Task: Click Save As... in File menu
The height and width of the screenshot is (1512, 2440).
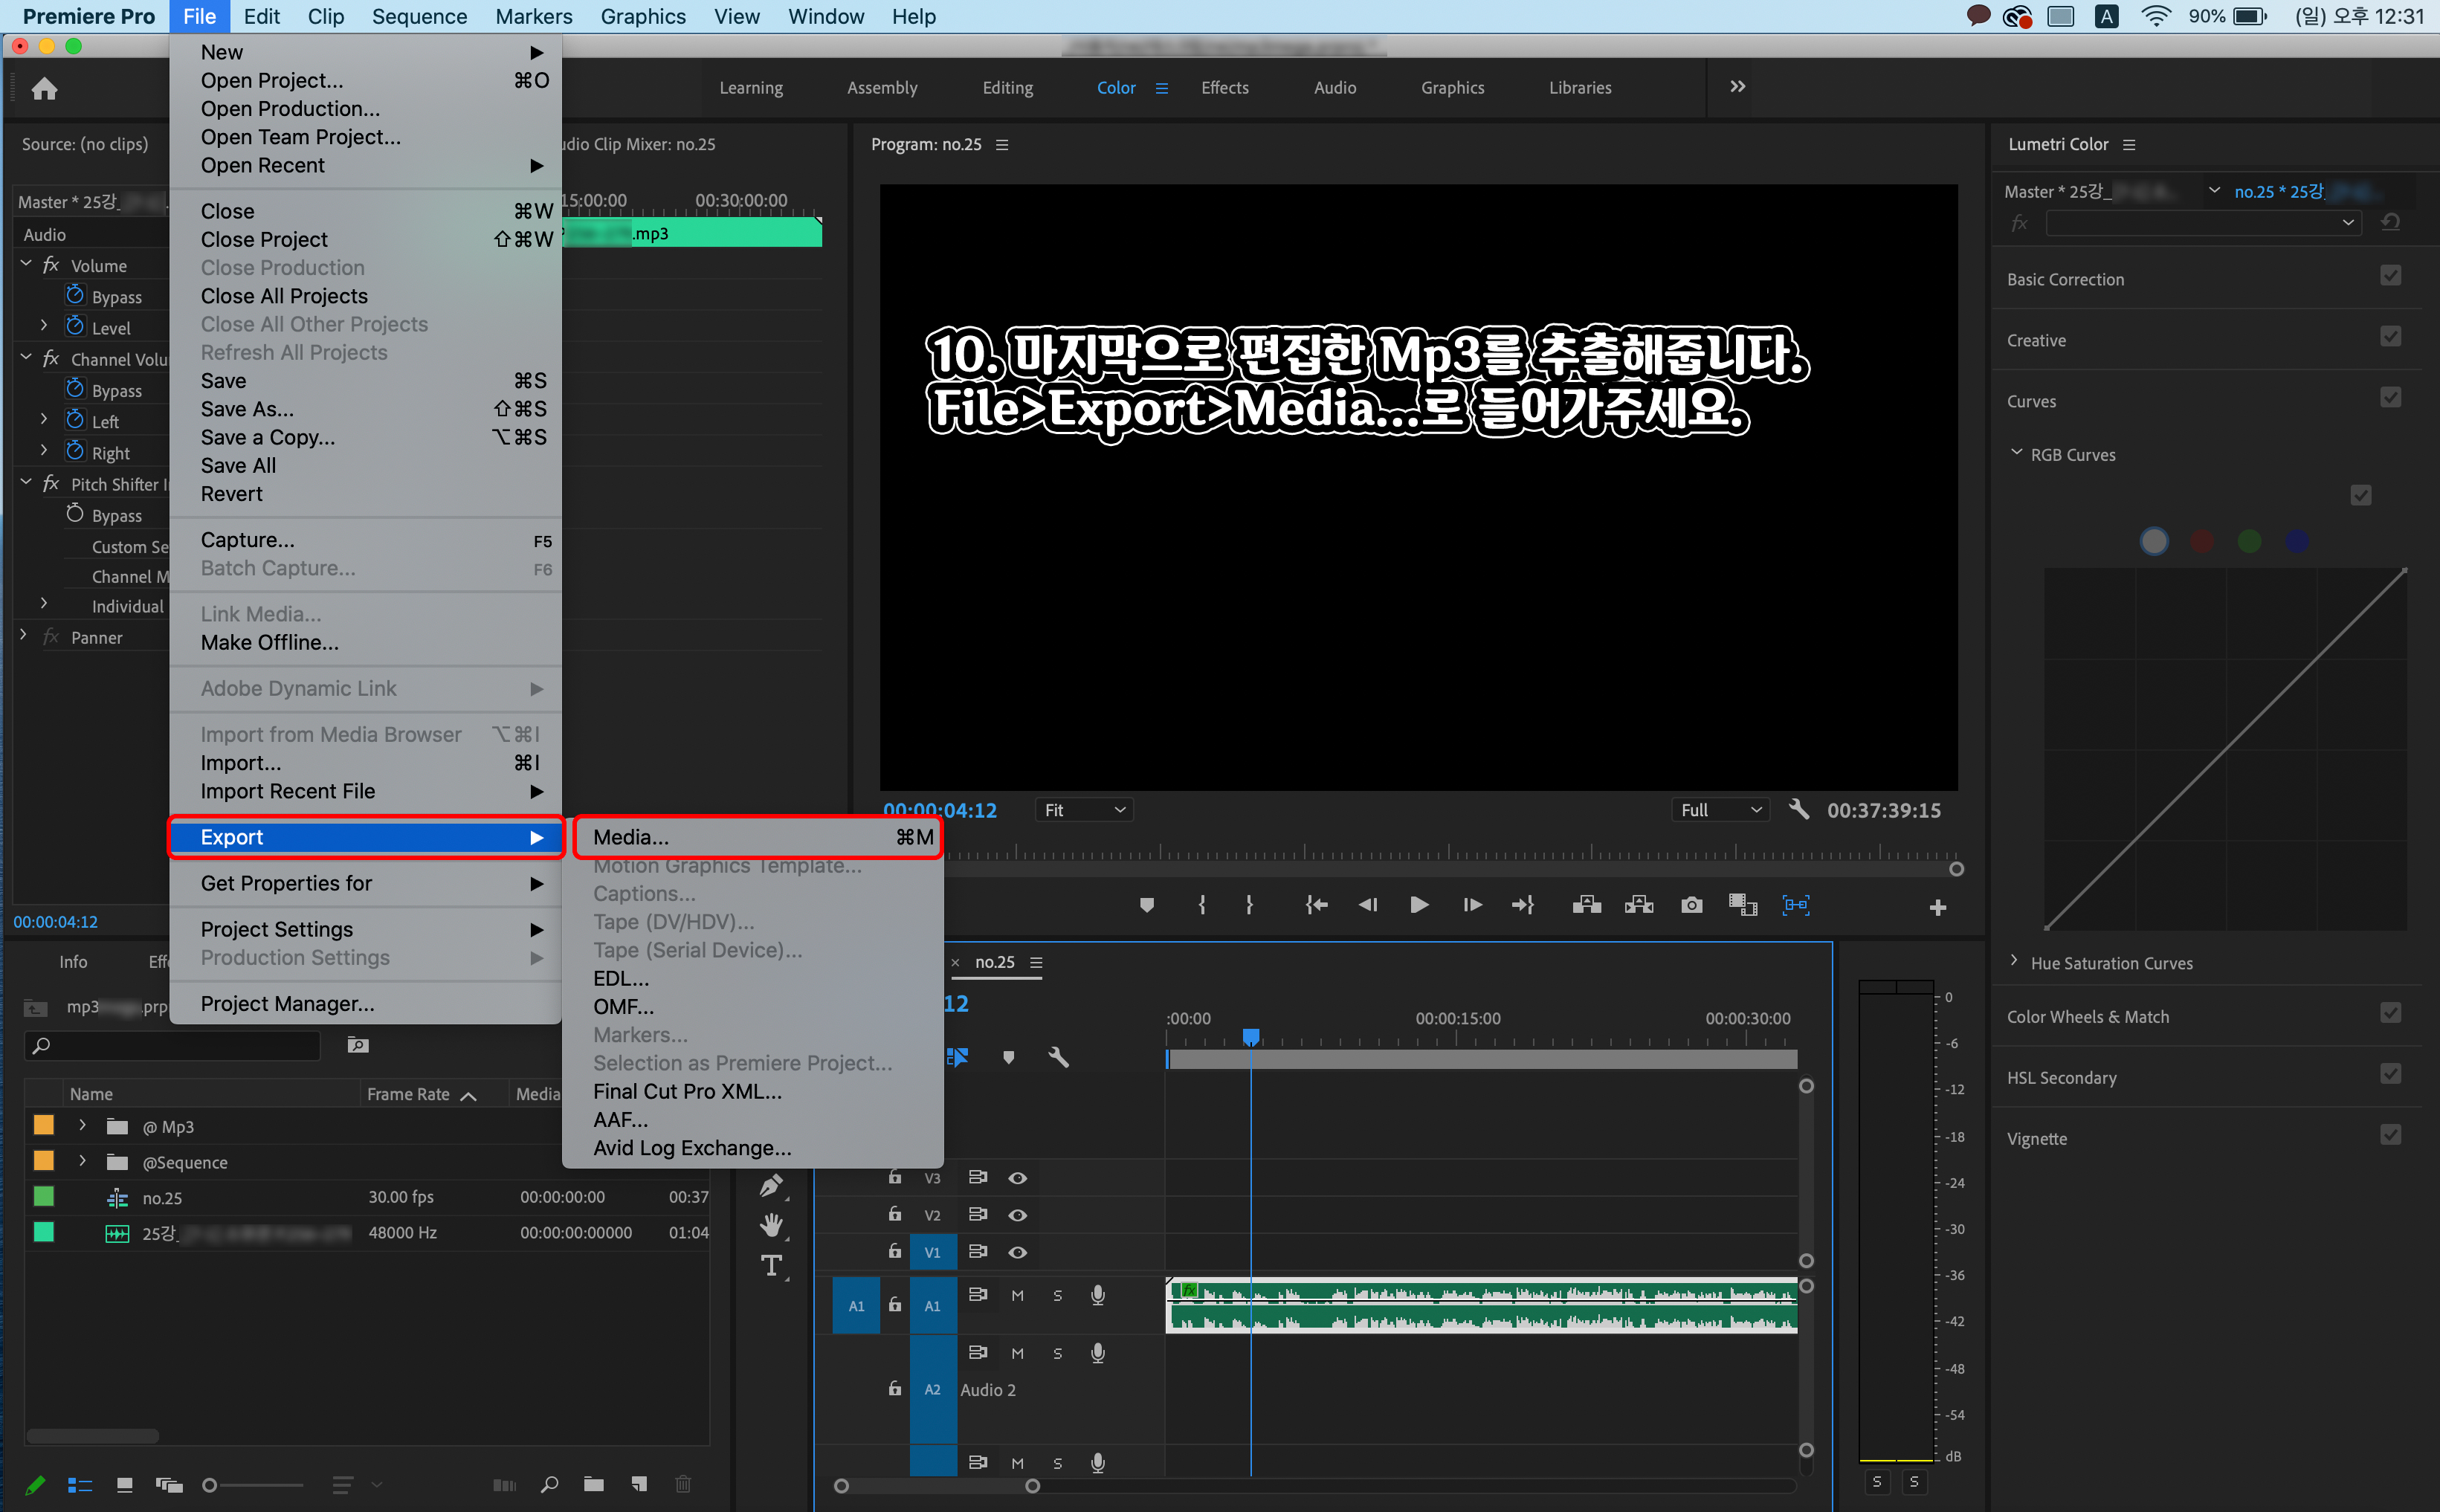Action: point(247,409)
